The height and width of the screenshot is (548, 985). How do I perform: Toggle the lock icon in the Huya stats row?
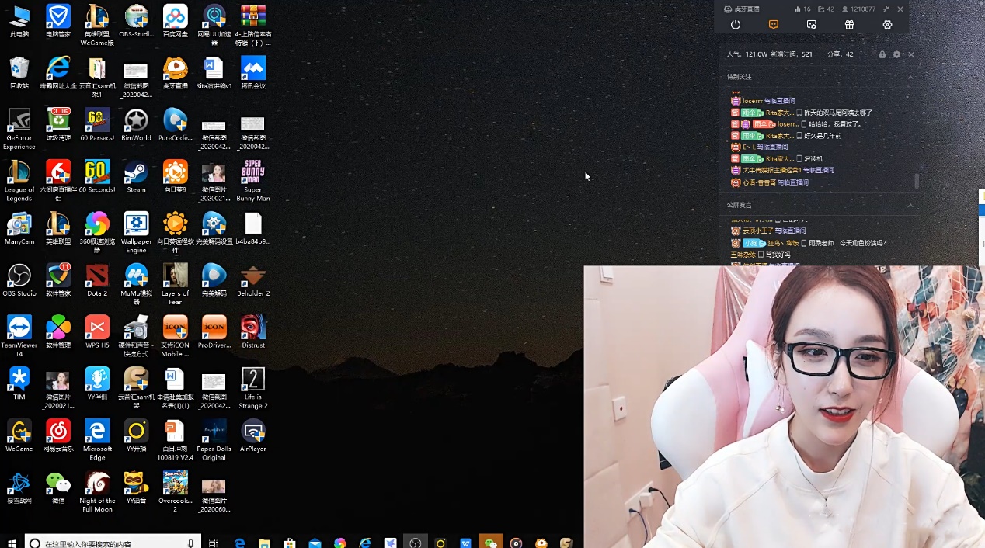(x=882, y=54)
